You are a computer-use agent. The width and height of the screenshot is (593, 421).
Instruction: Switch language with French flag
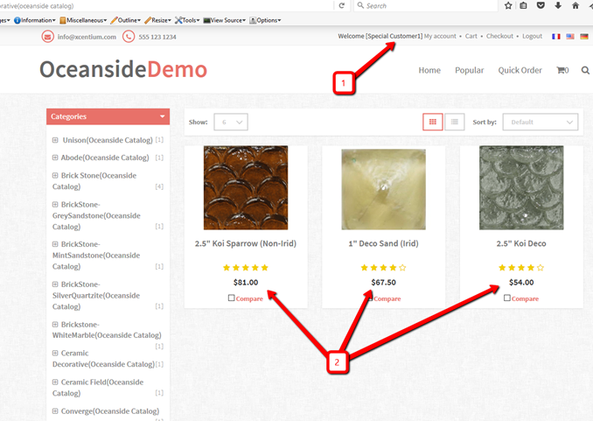tap(556, 37)
